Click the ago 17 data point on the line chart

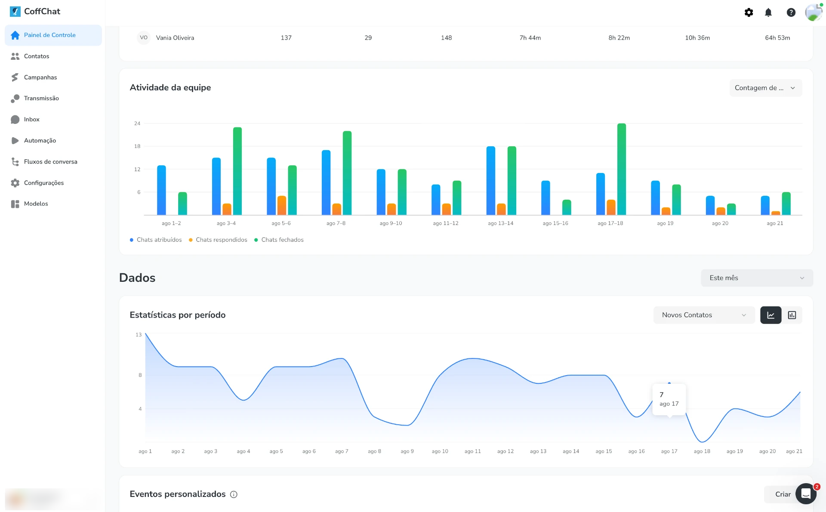(669, 383)
